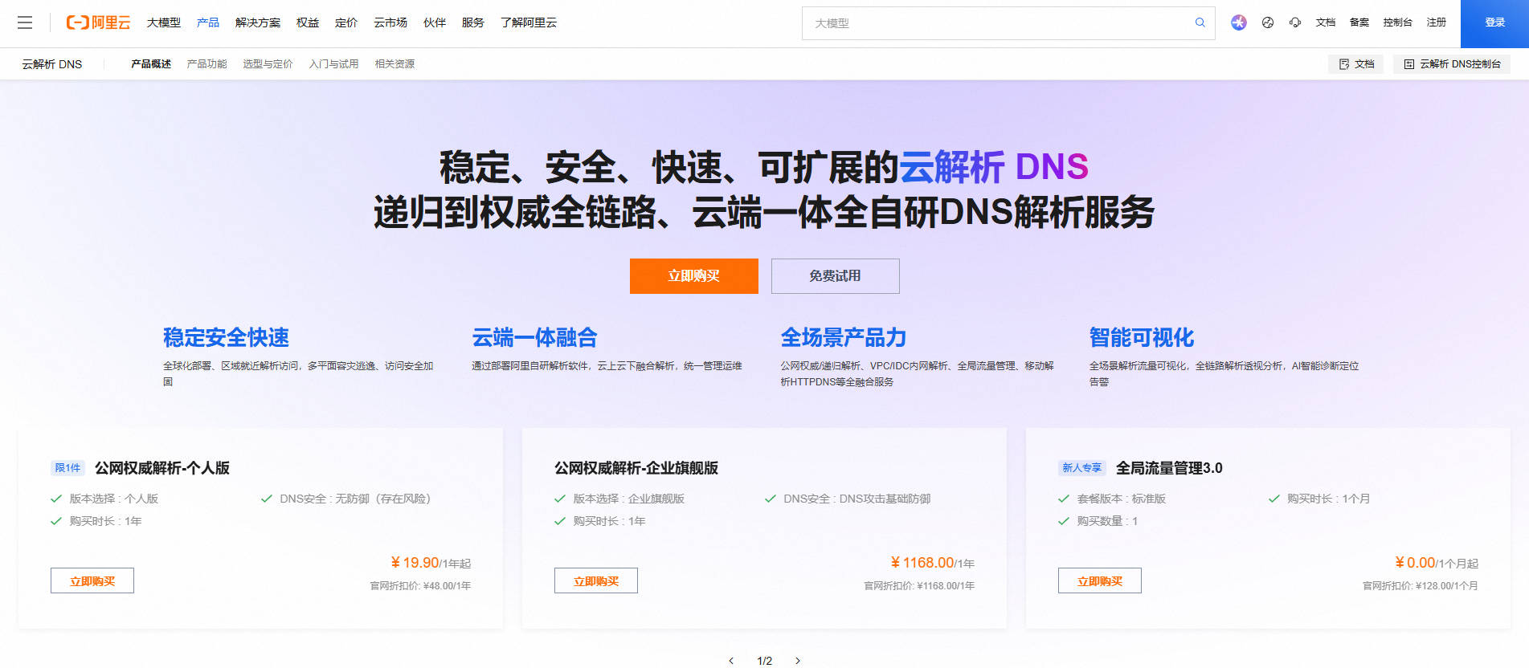Open the 产品 menu
This screenshot has height=668, width=1529.
tap(208, 22)
